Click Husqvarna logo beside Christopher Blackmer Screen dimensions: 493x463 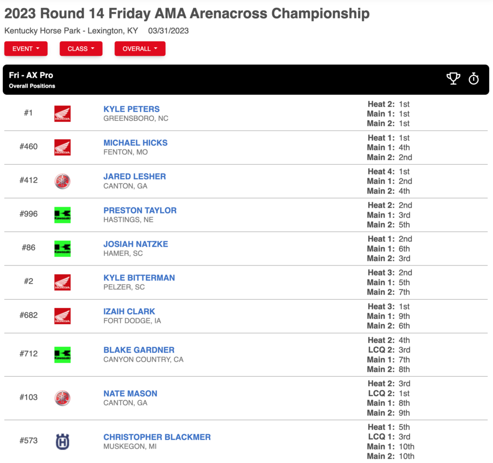[x=62, y=442]
